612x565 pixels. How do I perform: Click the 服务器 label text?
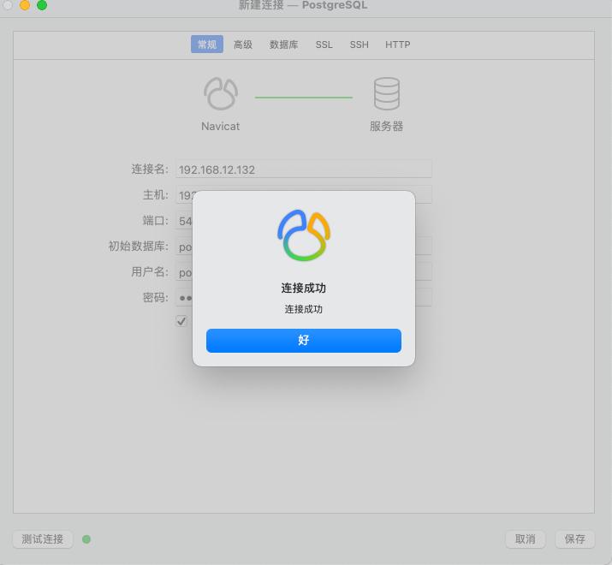(x=386, y=126)
